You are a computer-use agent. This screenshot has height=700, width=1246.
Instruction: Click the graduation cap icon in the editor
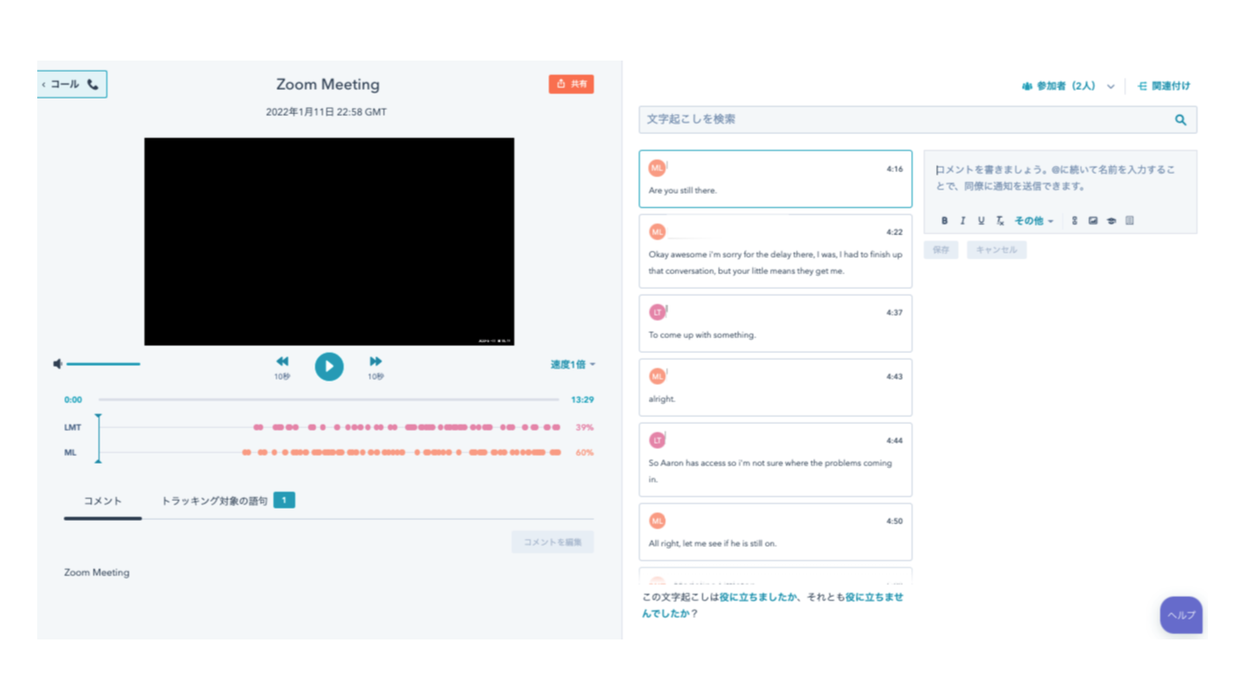pos(1111,221)
